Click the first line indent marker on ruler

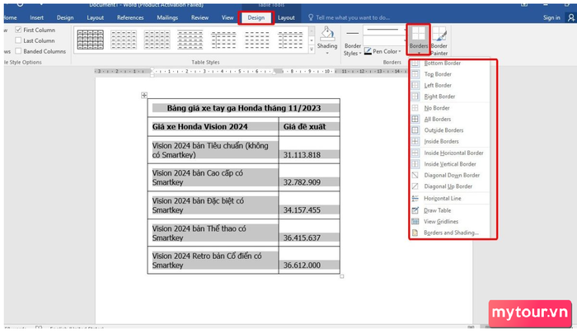(x=152, y=69)
